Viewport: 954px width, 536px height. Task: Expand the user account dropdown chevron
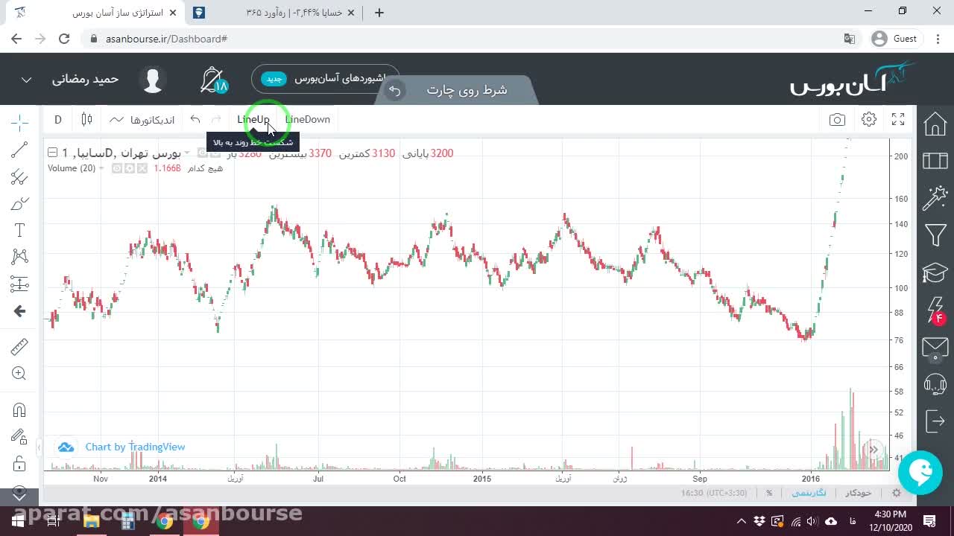click(26, 80)
